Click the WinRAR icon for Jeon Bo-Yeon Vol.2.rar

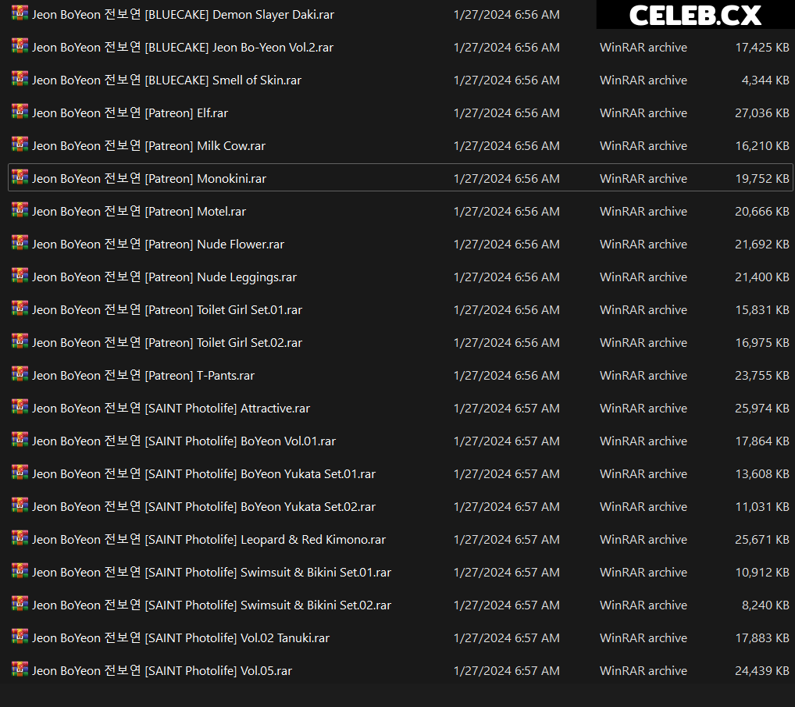click(x=20, y=45)
